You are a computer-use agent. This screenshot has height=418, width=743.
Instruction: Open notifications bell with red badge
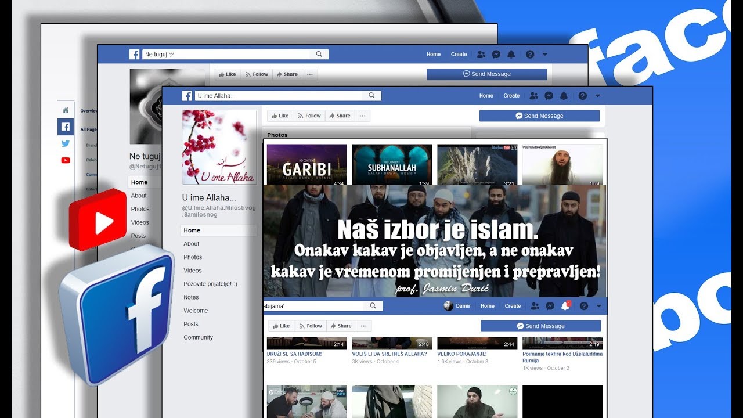(x=565, y=305)
